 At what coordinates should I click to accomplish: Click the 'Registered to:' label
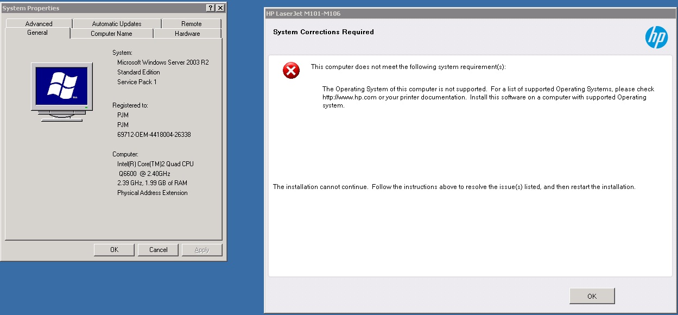click(130, 105)
